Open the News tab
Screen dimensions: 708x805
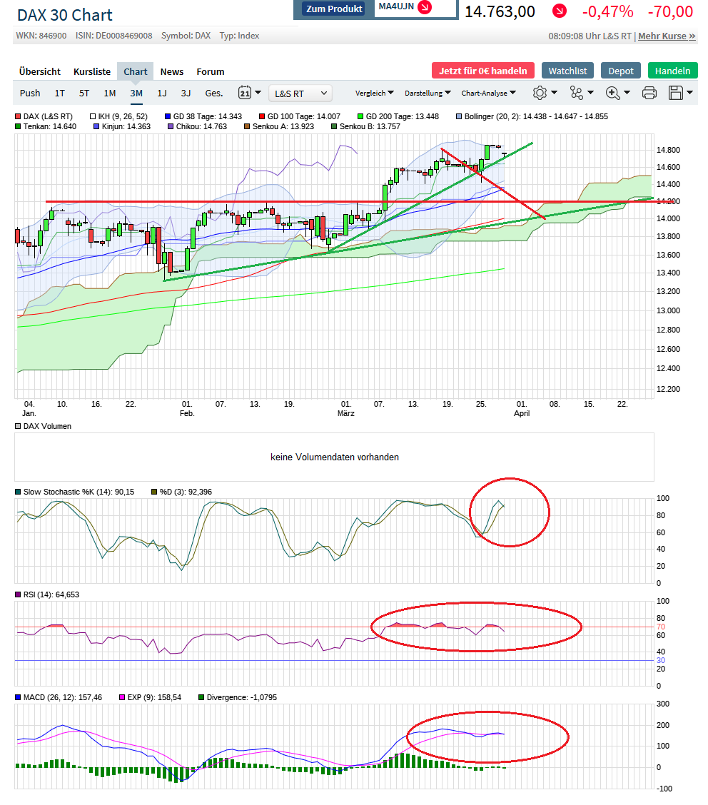171,71
